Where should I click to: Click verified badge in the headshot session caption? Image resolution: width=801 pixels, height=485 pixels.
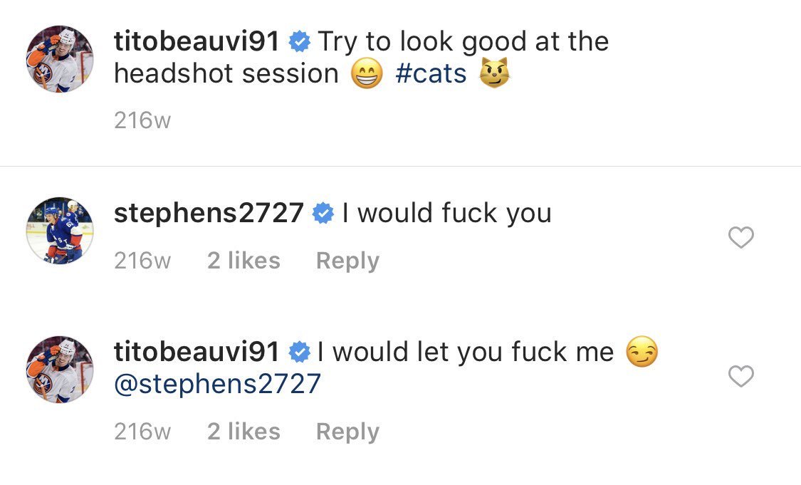click(299, 42)
